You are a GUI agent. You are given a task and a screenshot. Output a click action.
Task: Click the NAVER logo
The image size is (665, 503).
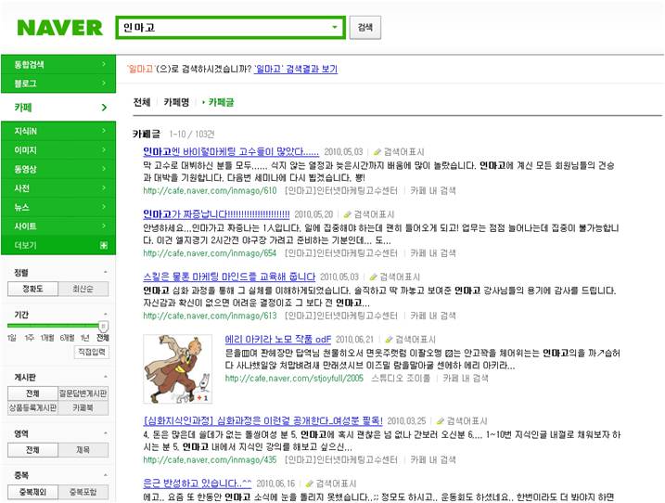tap(59, 28)
